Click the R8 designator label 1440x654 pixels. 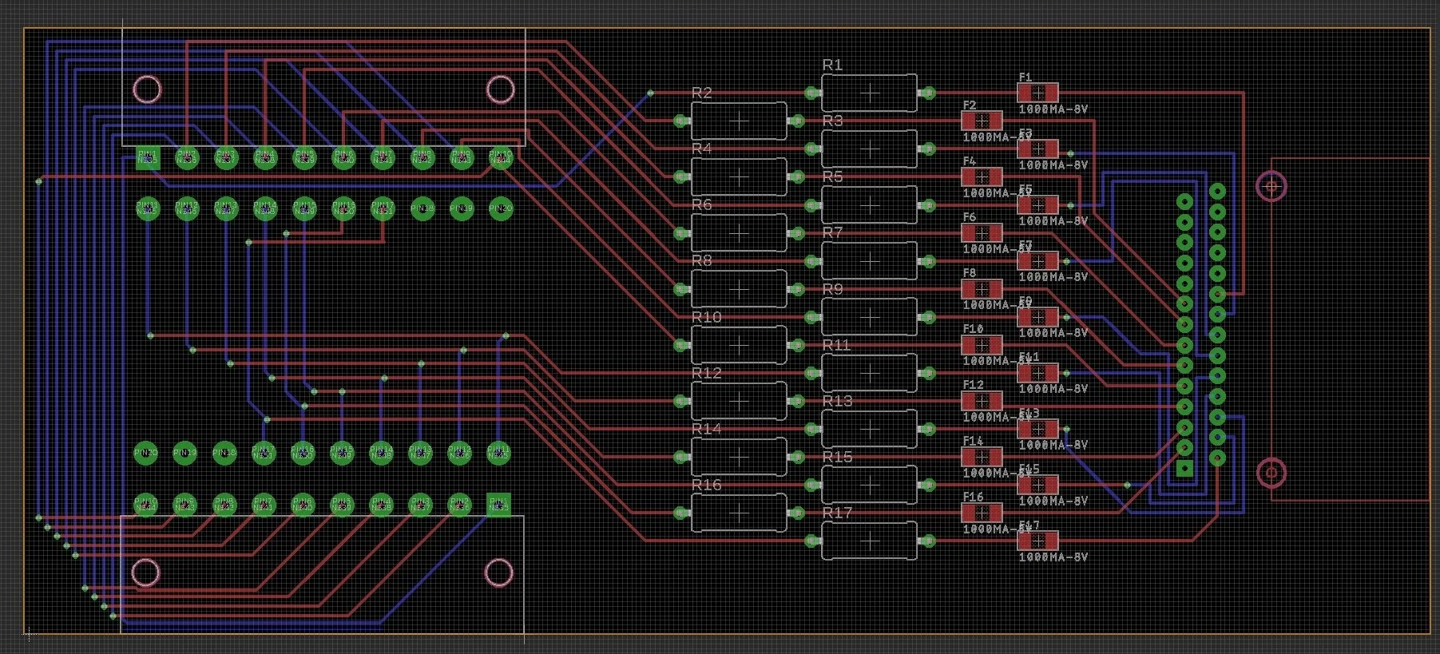[701, 261]
